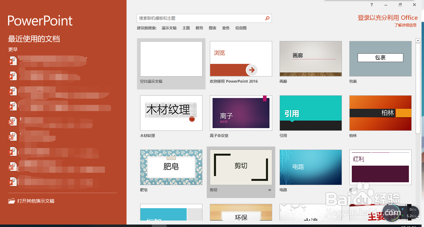Click the pin icon on 剪切 template
This screenshot has height=227, width=424.
tap(269, 190)
